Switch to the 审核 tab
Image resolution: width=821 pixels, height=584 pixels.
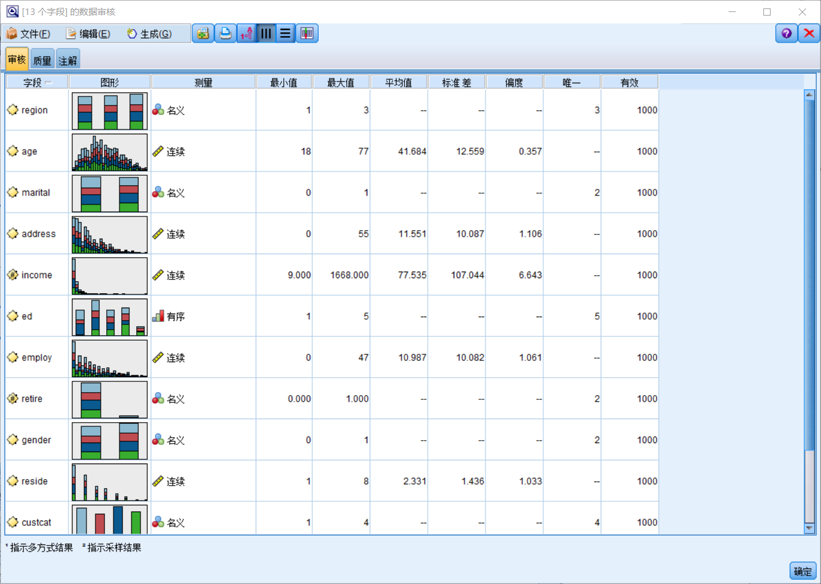[17, 59]
